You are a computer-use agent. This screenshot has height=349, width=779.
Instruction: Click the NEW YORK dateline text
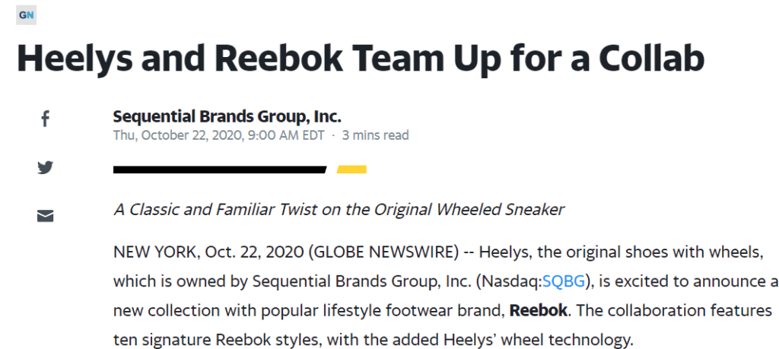coord(155,252)
